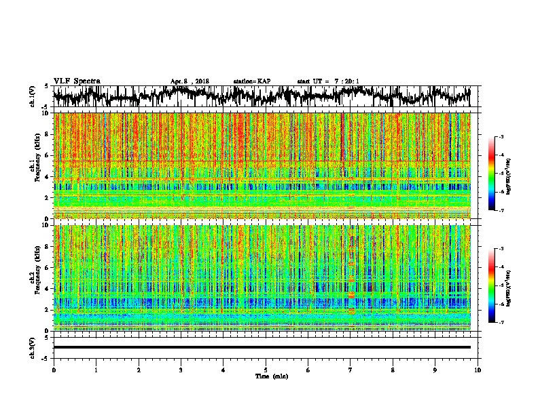Click the log(PSD) label beside ch.1 color bar
This screenshot has width=538, height=415.
click(x=509, y=176)
